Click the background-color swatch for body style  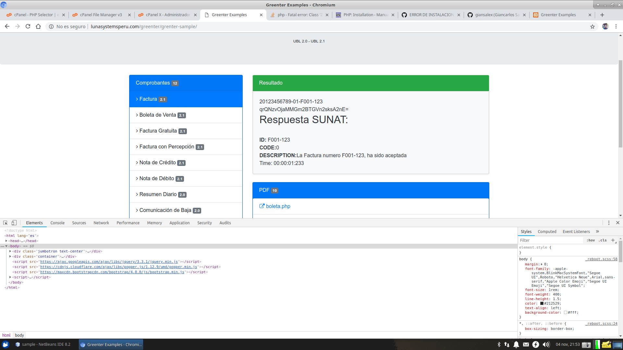click(566, 312)
